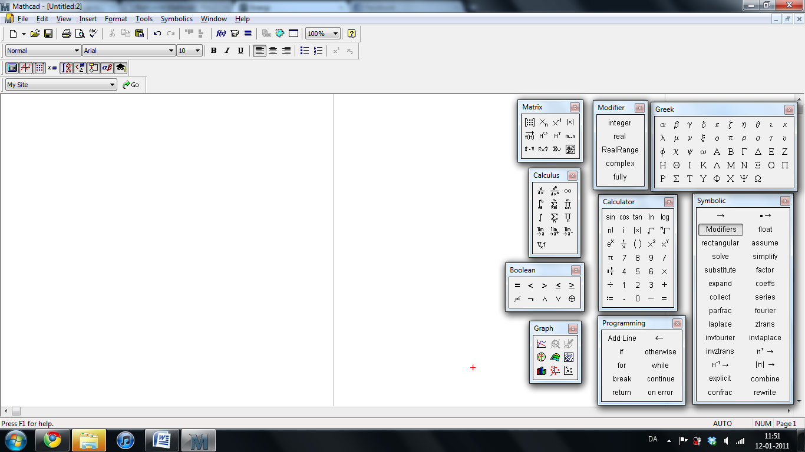Toggle bold formatting

pyautogui.click(x=214, y=51)
